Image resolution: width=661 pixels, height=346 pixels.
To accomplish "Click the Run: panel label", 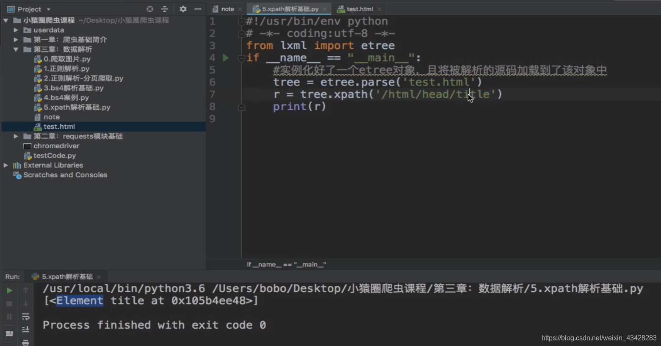I will [12, 277].
